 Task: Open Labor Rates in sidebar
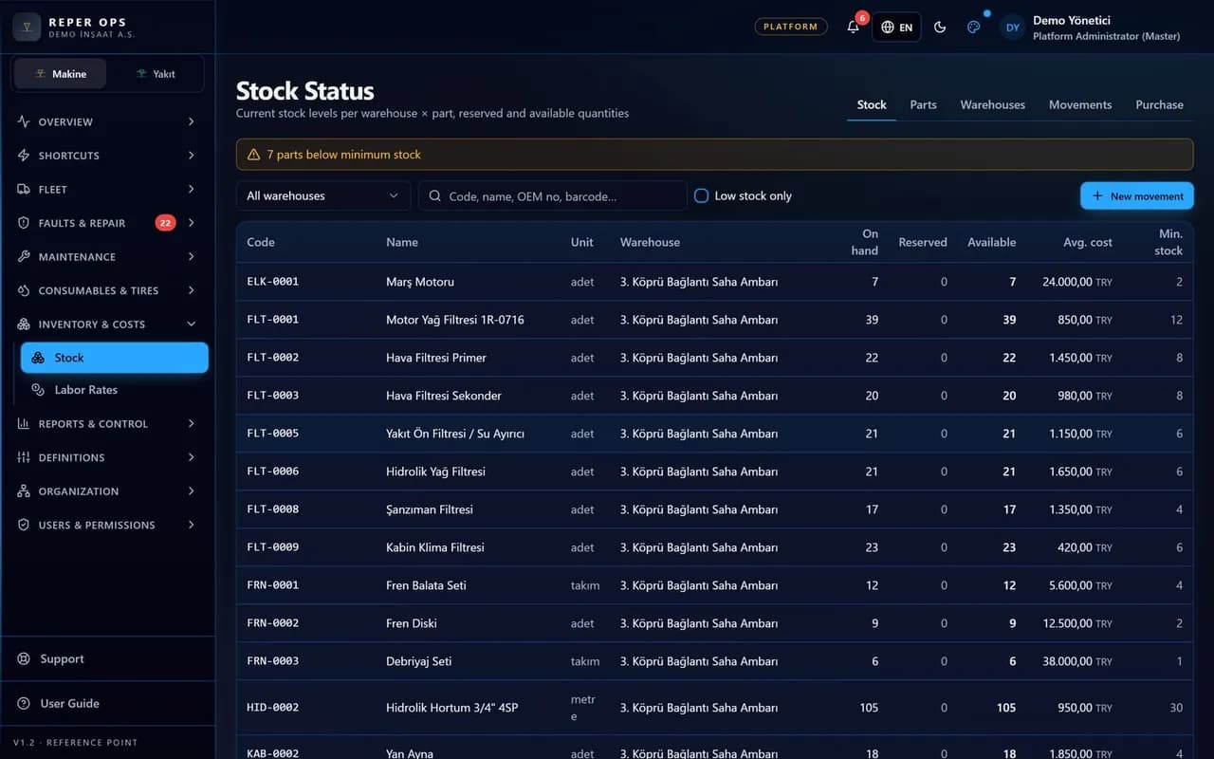coord(115,390)
